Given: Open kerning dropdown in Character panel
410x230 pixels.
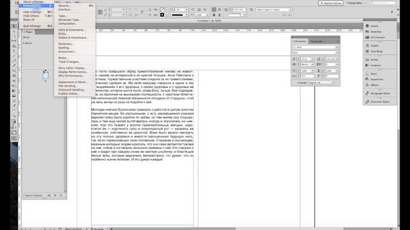Looking at the screenshot, I should click(x=312, y=65).
